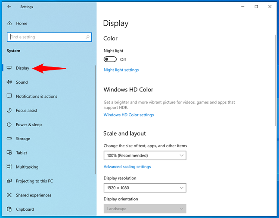Click the Notifications & actions icon
Viewport: 279px width, 218px height.
click(x=9, y=96)
